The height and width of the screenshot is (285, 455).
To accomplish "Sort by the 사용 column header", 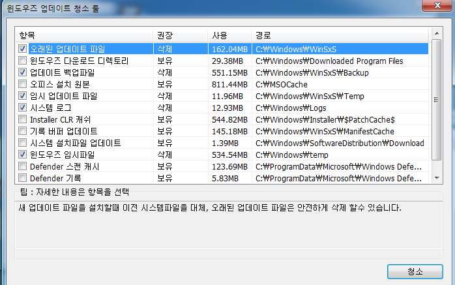I will (229, 35).
